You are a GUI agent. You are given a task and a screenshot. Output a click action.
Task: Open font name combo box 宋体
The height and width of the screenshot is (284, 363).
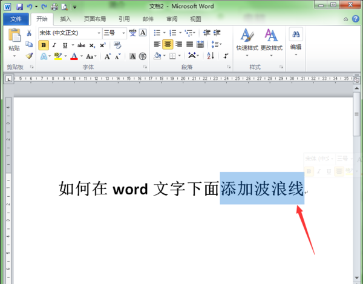(x=70, y=33)
